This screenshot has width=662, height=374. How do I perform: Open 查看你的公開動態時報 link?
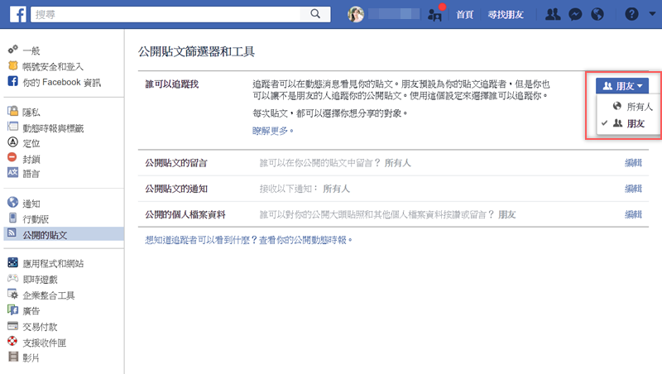pyautogui.click(x=305, y=240)
